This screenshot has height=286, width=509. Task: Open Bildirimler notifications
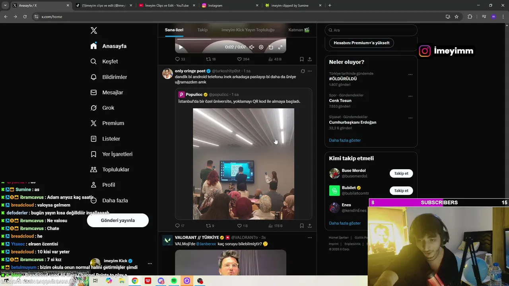point(109,77)
